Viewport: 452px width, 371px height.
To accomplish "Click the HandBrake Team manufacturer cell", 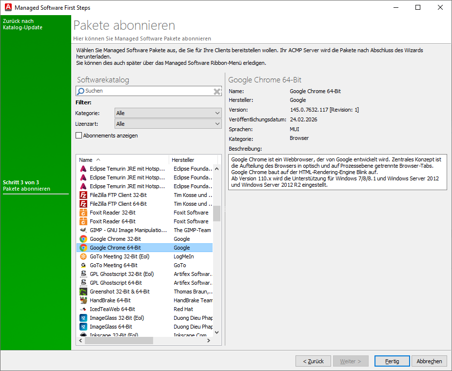I will pyautogui.click(x=193, y=300).
